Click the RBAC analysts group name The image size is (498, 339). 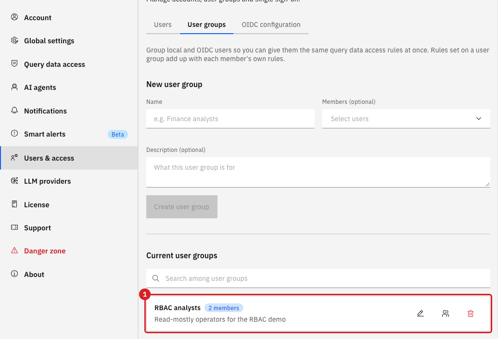click(x=178, y=308)
